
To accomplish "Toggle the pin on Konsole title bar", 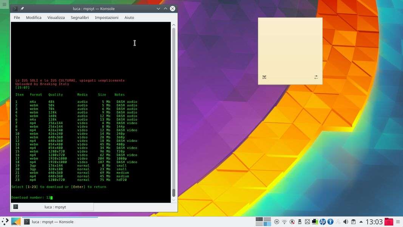I will (x=22, y=9).
